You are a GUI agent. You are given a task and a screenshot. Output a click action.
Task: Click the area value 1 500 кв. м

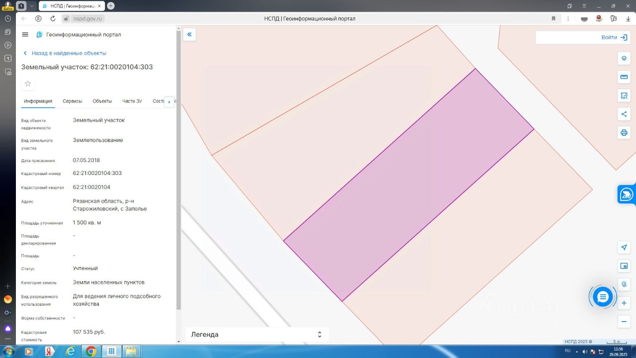[87, 223]
